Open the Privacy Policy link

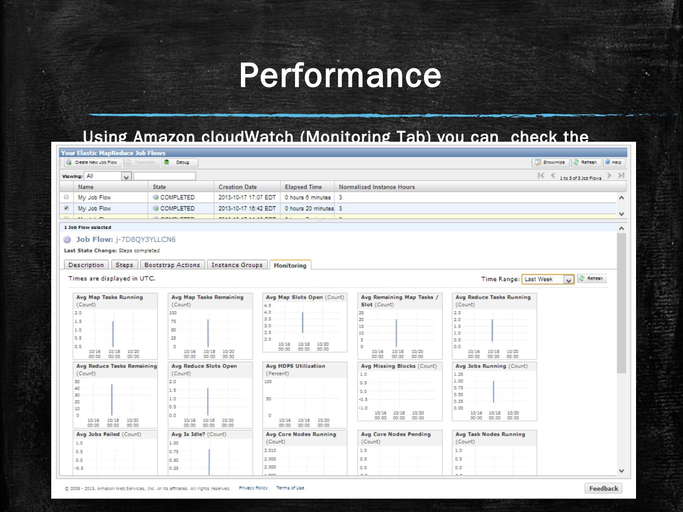click(x=253, y=488)
